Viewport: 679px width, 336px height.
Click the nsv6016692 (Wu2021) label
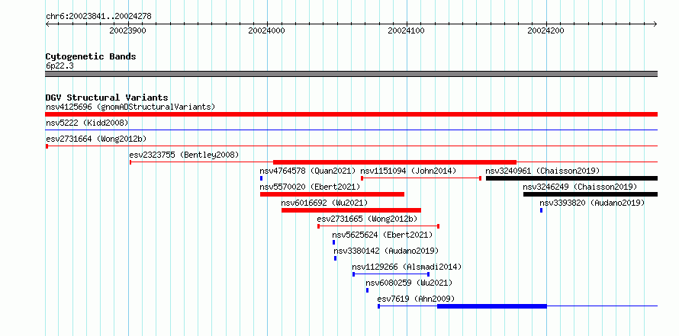324,203
